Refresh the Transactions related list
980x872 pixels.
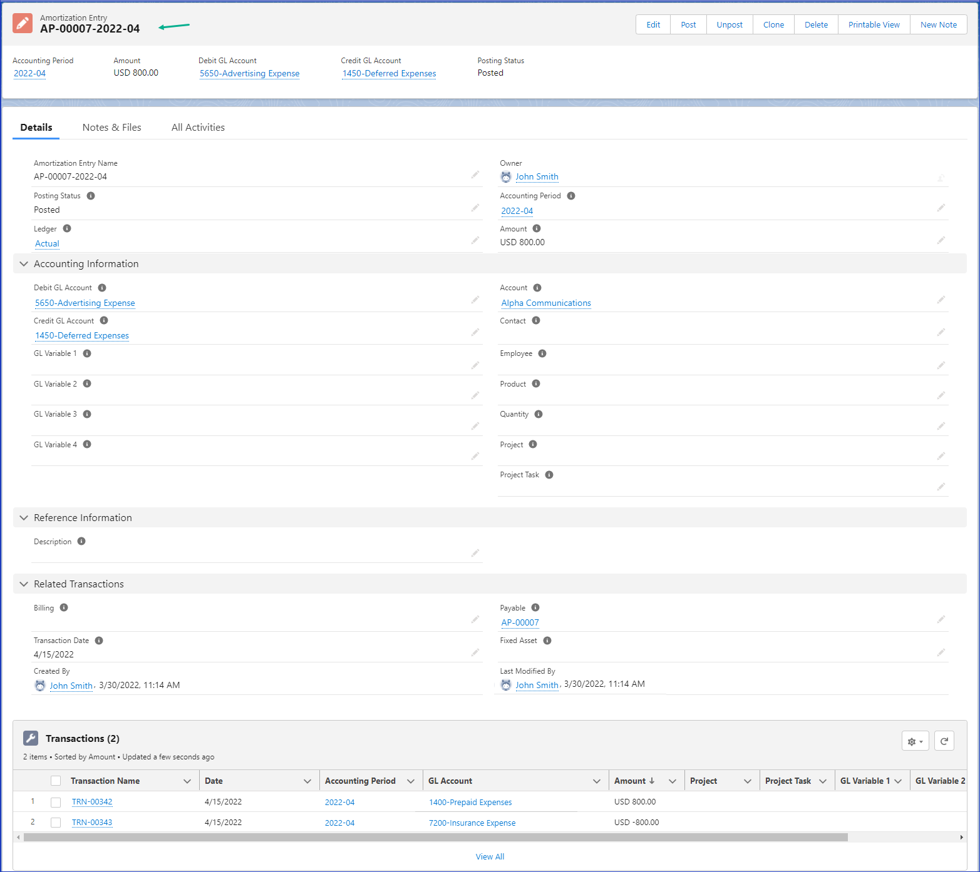coord(944,741)
